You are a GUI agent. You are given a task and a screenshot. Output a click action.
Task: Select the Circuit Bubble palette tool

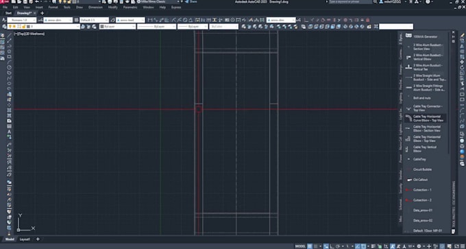pos(426,169)
